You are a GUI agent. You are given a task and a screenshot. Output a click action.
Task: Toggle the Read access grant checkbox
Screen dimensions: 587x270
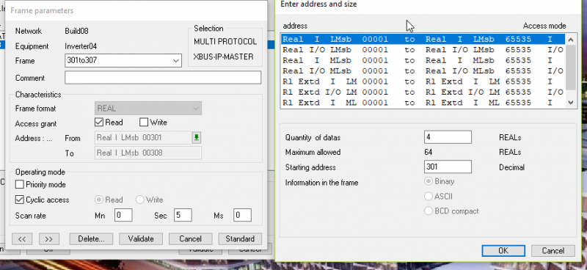(x=99, y=122)
